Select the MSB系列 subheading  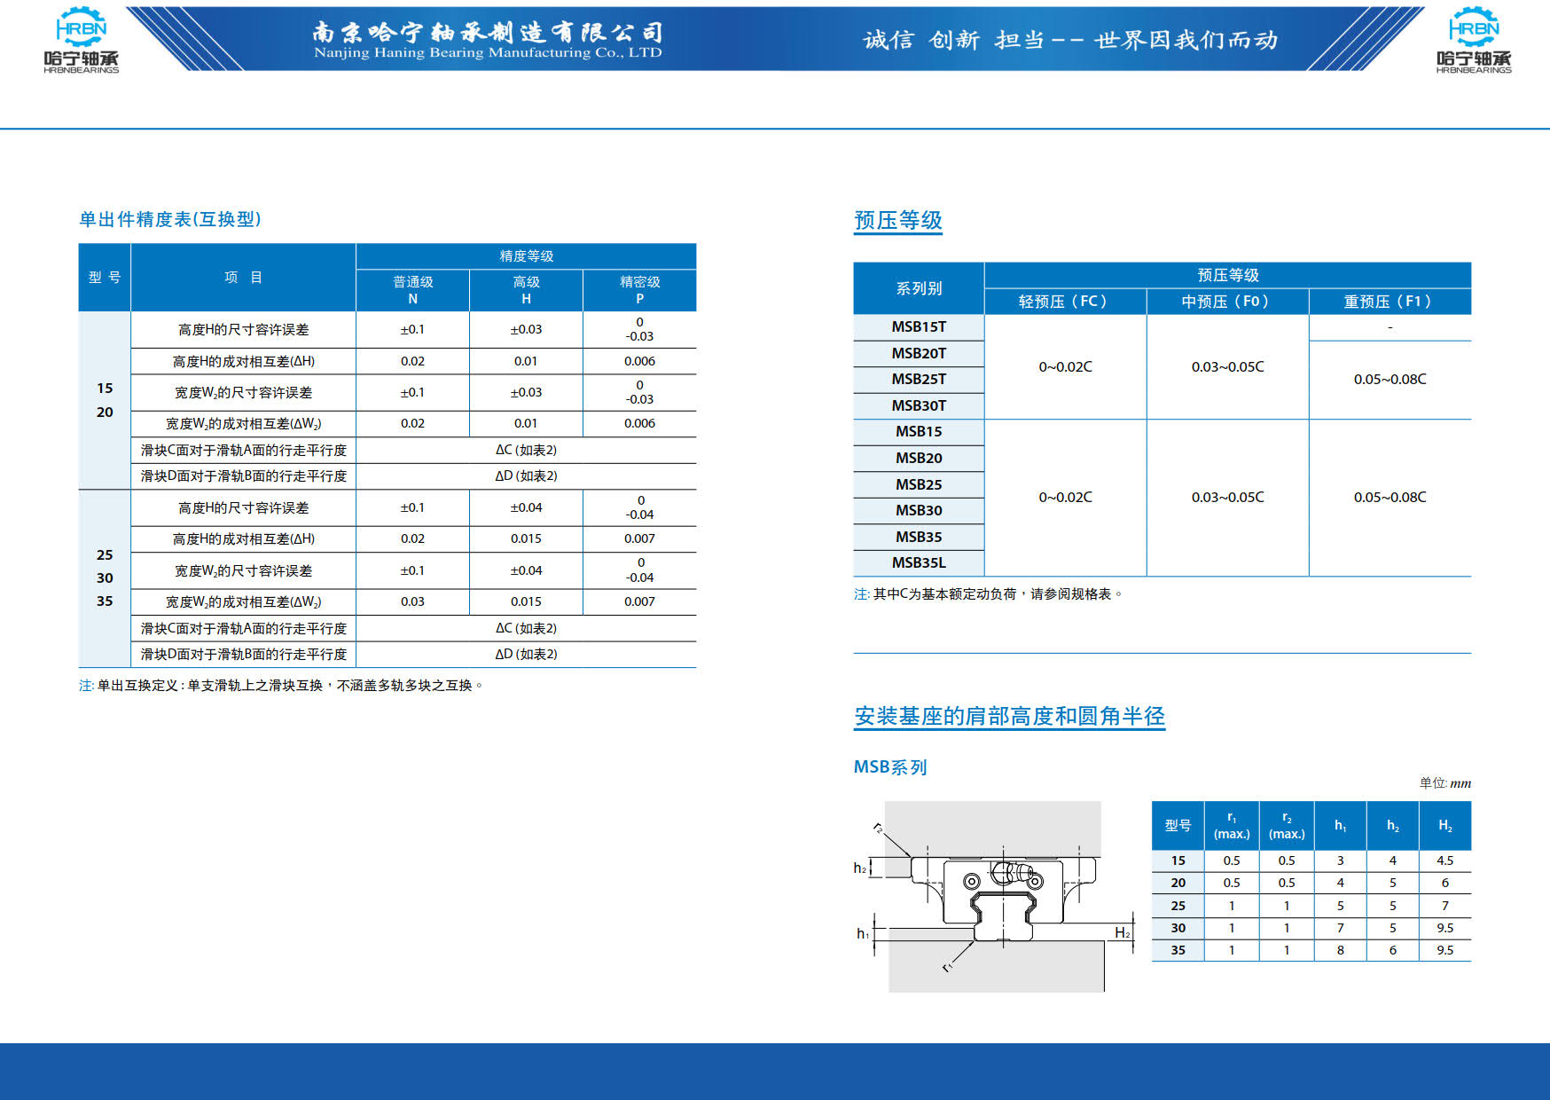[890, 767]
